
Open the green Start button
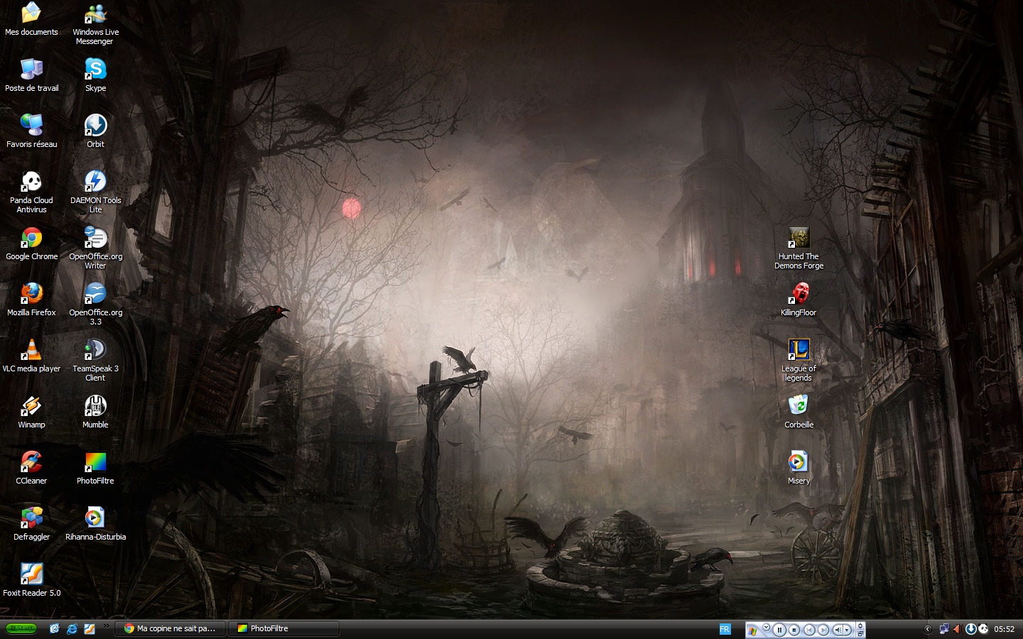point(21,628)
